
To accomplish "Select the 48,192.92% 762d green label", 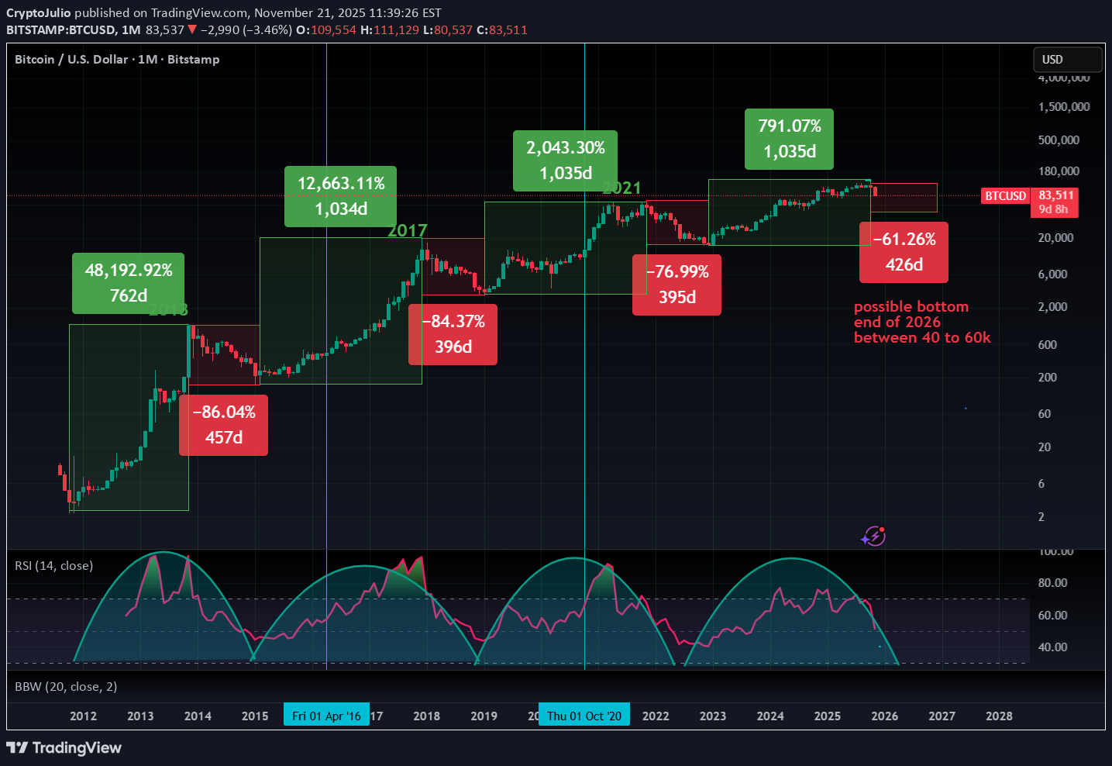I will (129, 282).
